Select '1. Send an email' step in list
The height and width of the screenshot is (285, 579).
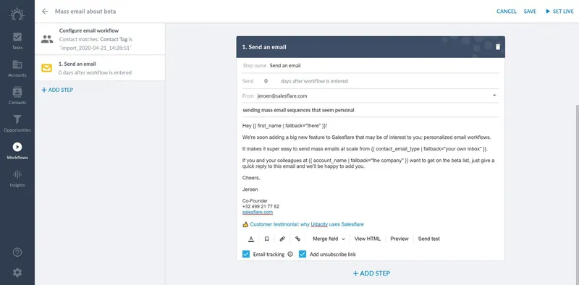[x=100, y=68]
